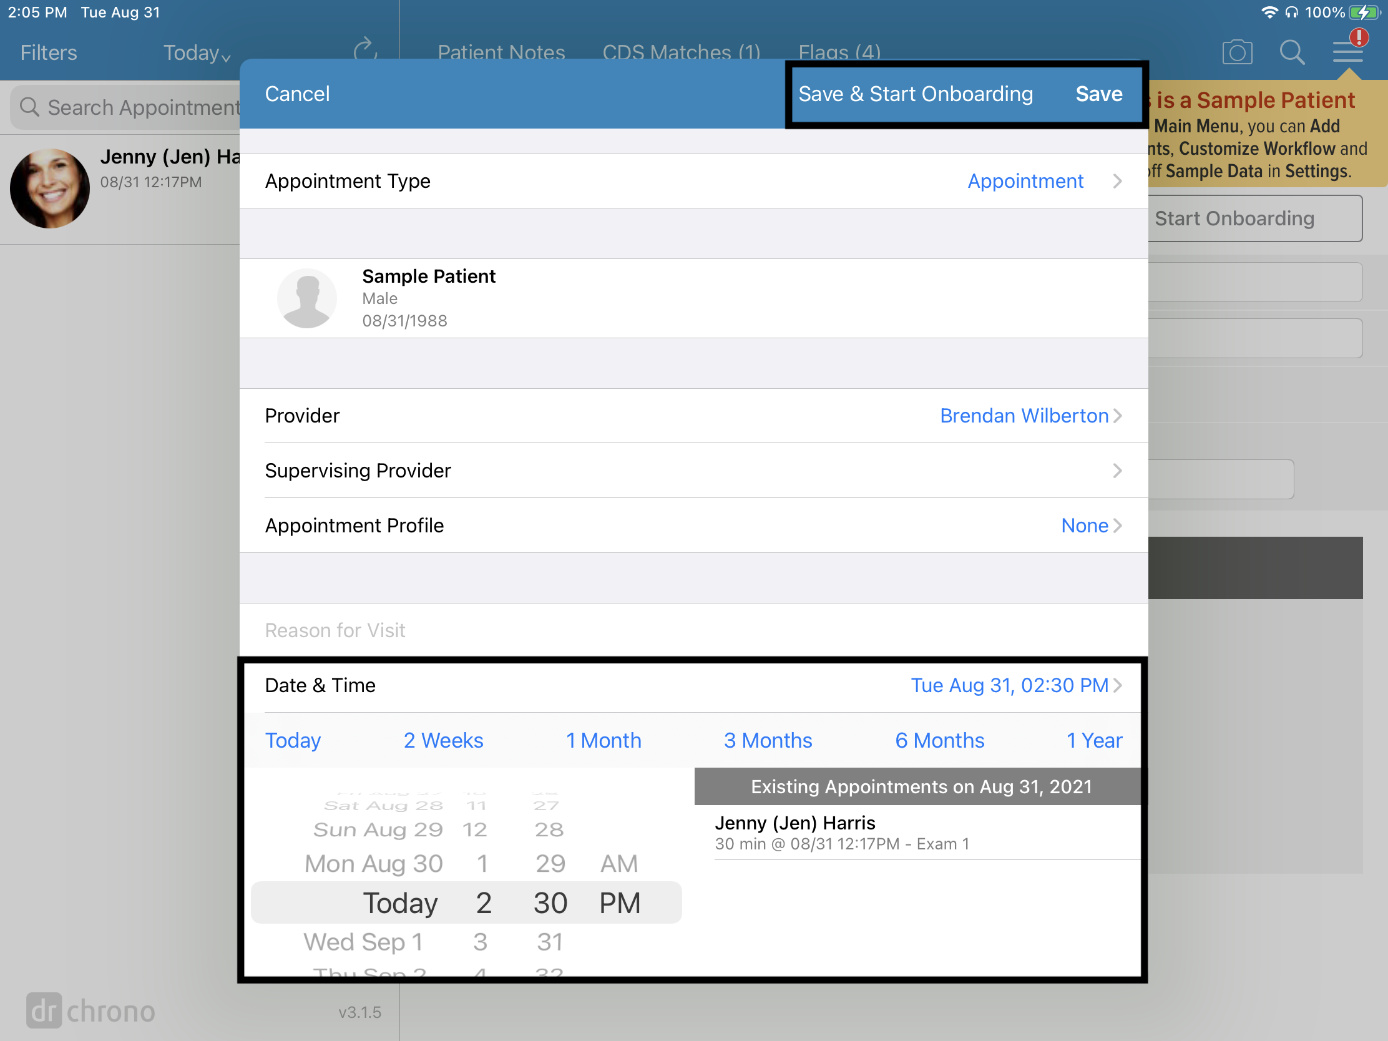Tap the Reason for Visit field
This screenshot has width=1388, height=1041.
click(x=694, y=630)
